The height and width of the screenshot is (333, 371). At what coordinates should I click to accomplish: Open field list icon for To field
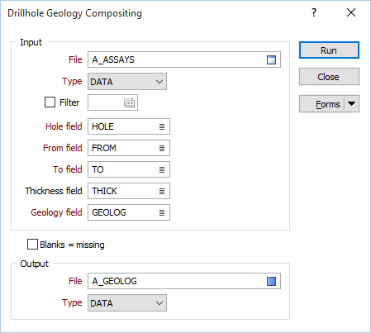coord(162,169)
